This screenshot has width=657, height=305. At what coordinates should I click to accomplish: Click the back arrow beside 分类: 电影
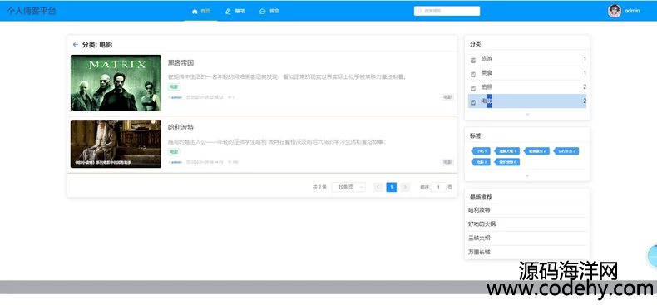(x=76, y=44)
